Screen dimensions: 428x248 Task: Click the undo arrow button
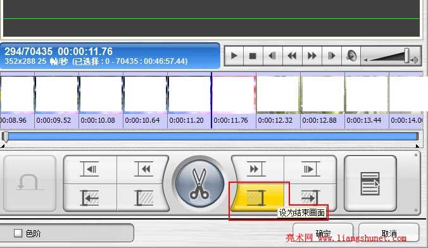30,183
